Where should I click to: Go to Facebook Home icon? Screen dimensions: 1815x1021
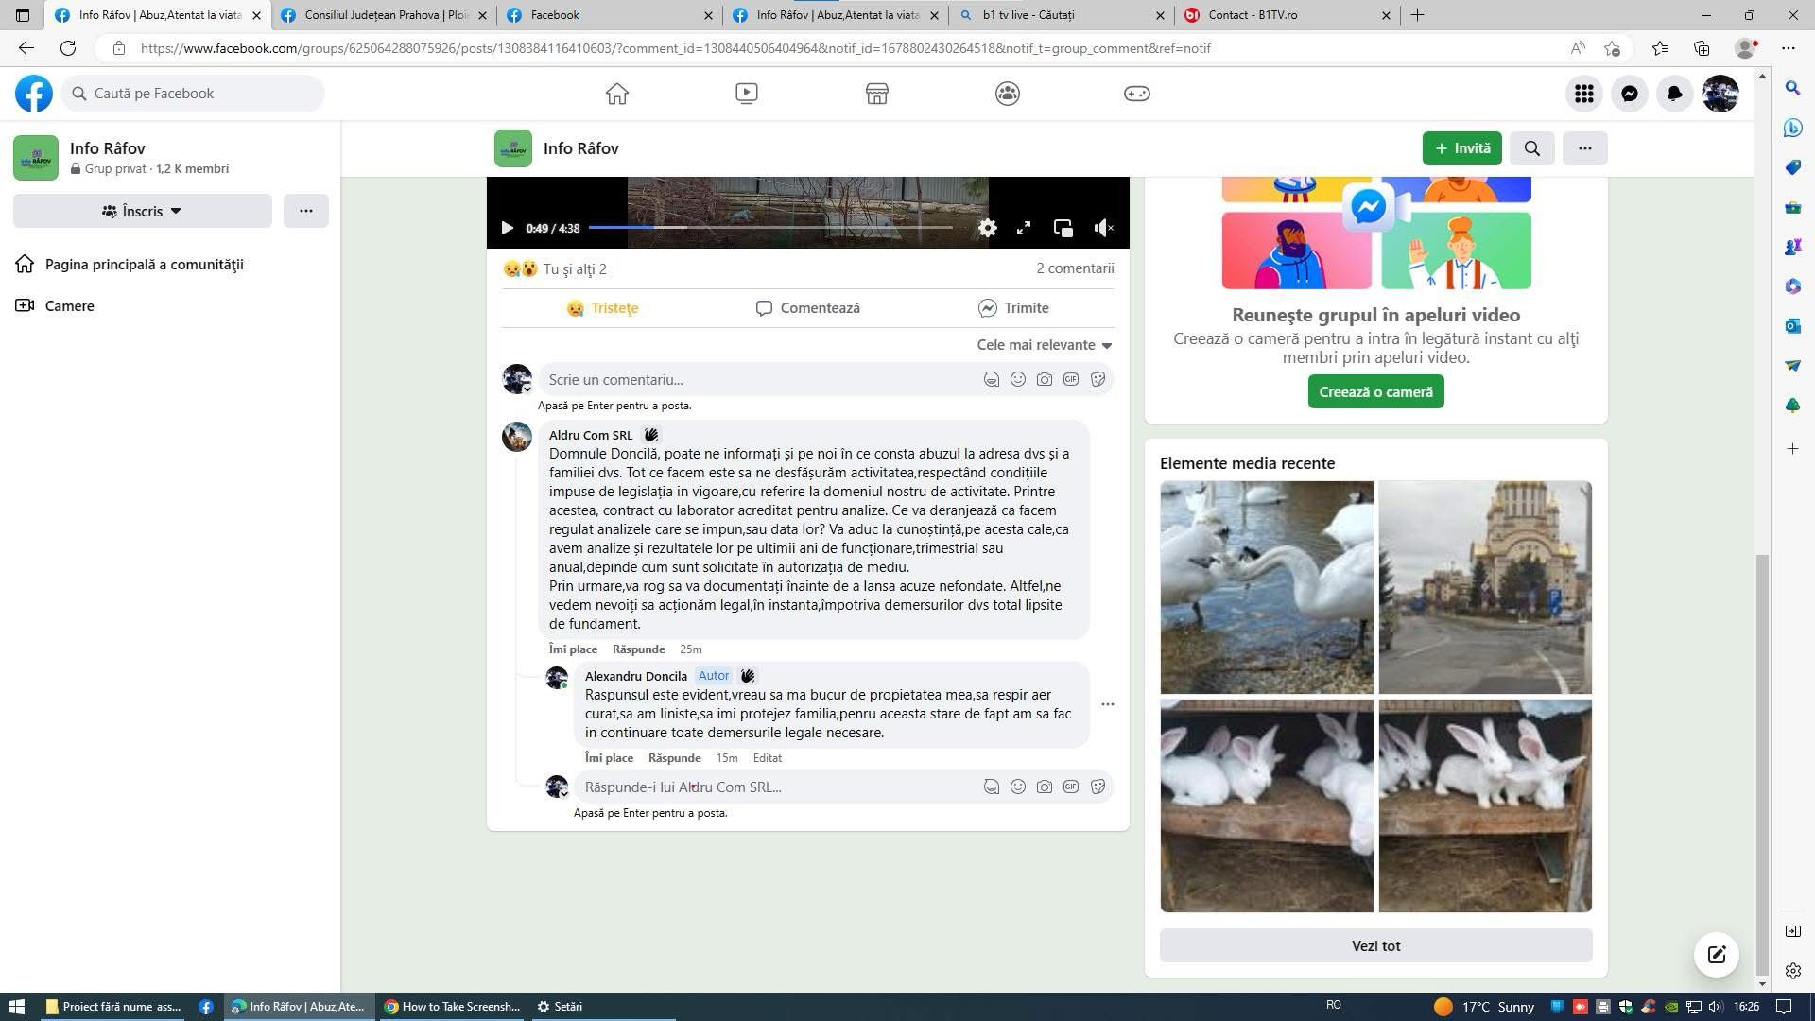(617, 94)
